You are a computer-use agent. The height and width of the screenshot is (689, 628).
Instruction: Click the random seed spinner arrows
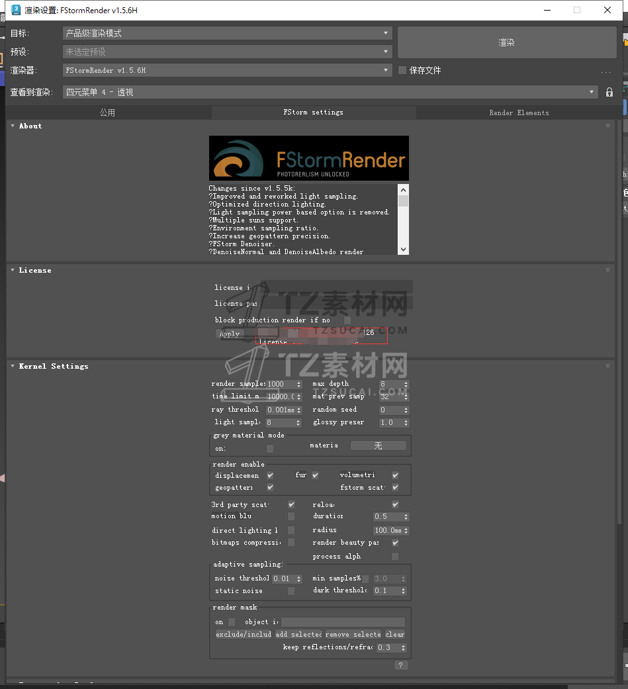click(406, 410)
